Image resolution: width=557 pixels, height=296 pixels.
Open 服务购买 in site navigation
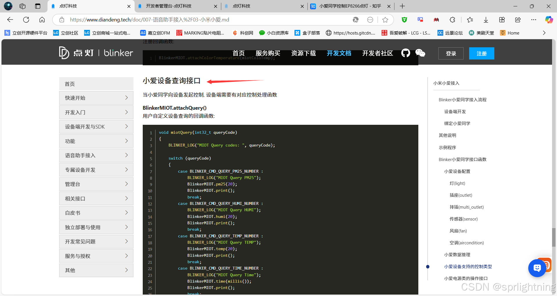click(x=268, y=53)
